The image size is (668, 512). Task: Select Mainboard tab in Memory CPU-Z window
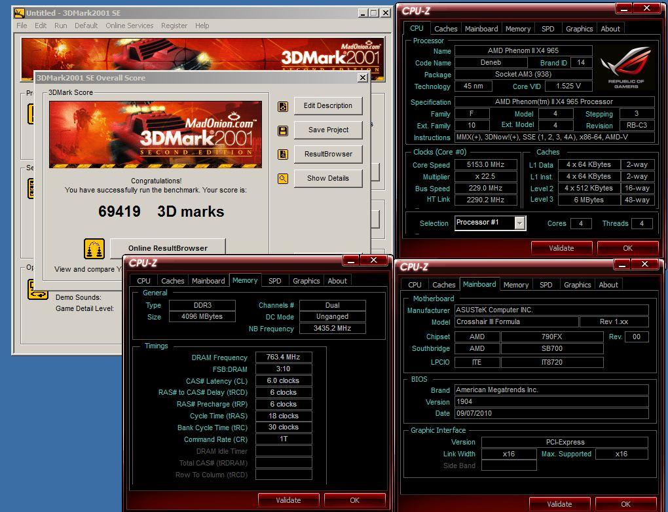click(208, 281)
